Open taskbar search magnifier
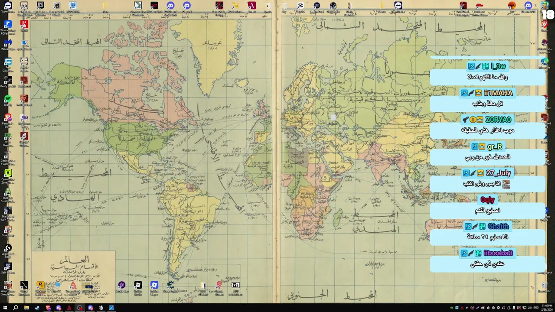The image size is (555, 312). click(x=16, y=308)
